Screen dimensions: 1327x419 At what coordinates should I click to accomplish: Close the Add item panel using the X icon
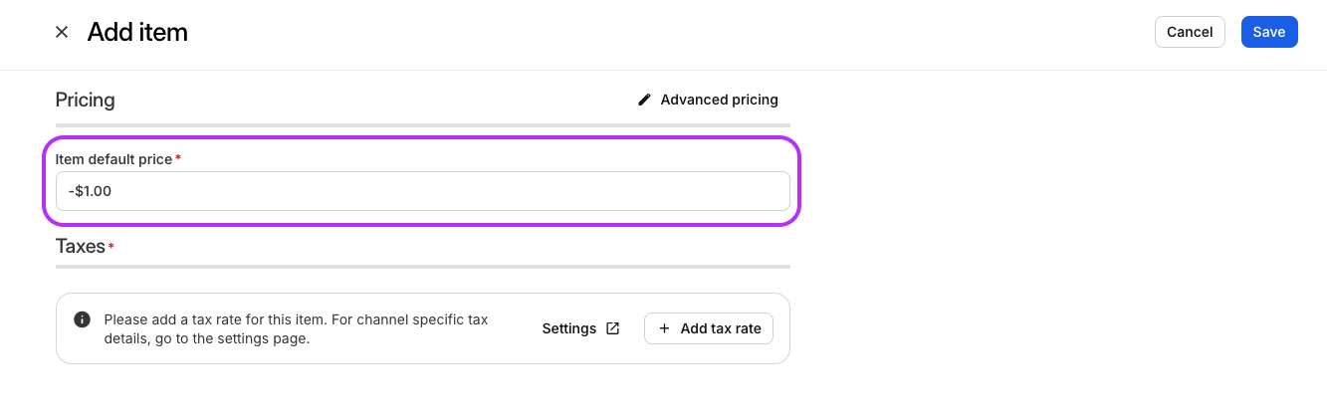pos(62,32)
